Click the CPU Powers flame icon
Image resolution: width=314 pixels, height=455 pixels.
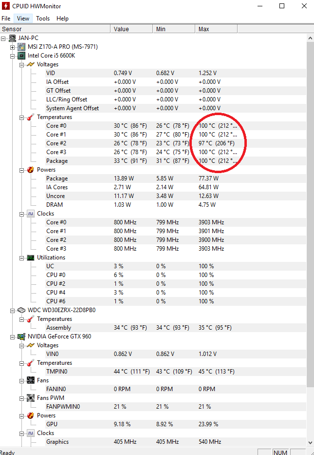click(x=31, y=170)
